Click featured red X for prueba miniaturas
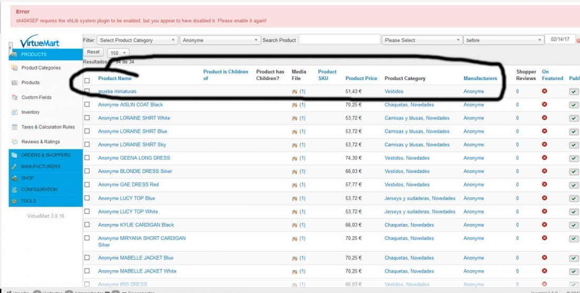The image size is (580, 293). coord(544,91)
